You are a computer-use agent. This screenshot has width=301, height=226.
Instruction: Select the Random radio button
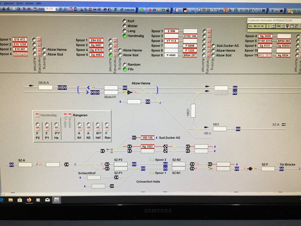tap(125, 65)
